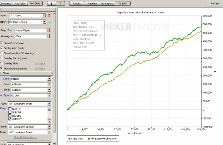223x145 pixels.
Task: Click the up arrow of flags list scrollbar
Action: [x=49, y=109]
